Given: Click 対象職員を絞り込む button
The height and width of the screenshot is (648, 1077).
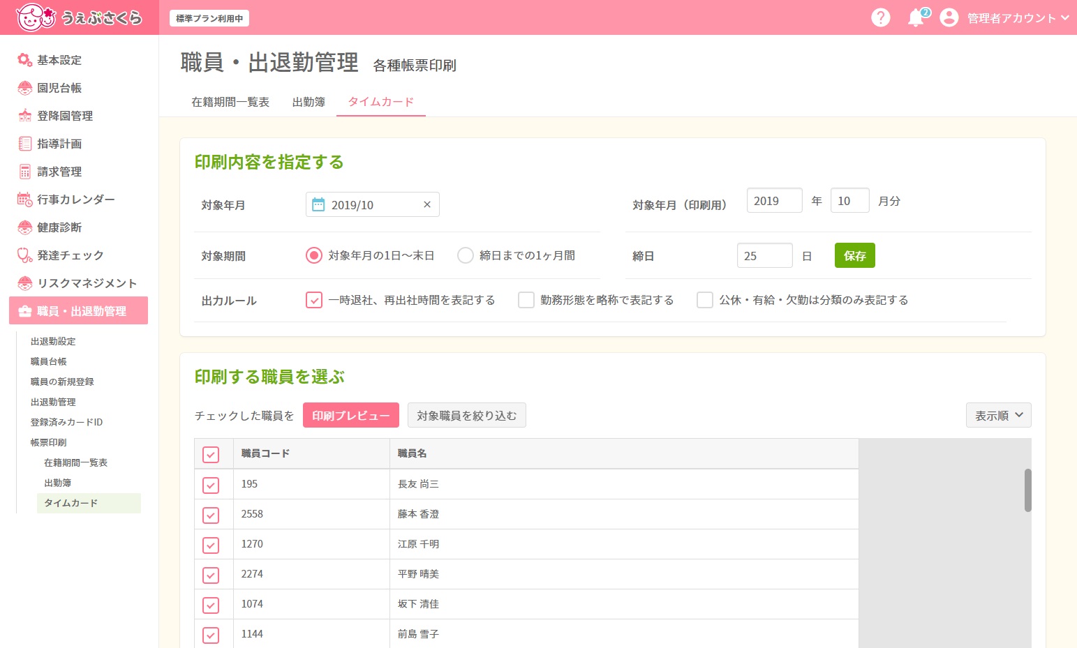Looking at the screenshot, I should tap(467, 415).
